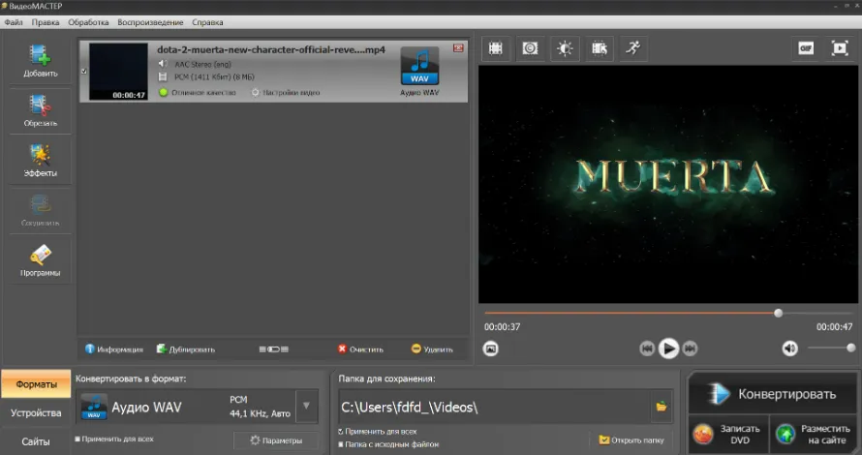Open the Обработка menu
This screenshot has width=862, height=455.
(88, 22)
